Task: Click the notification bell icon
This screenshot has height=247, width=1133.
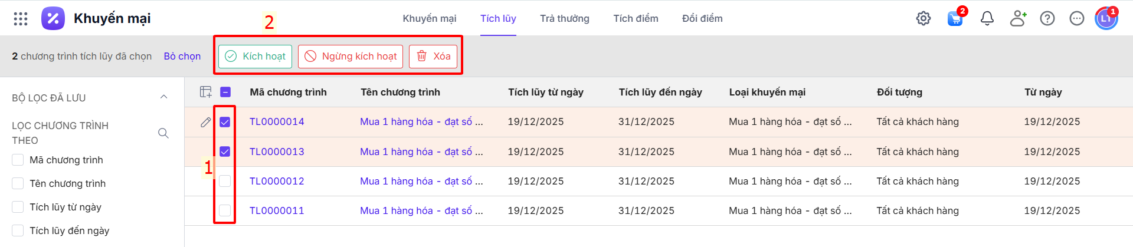Action: coord(987,19)
